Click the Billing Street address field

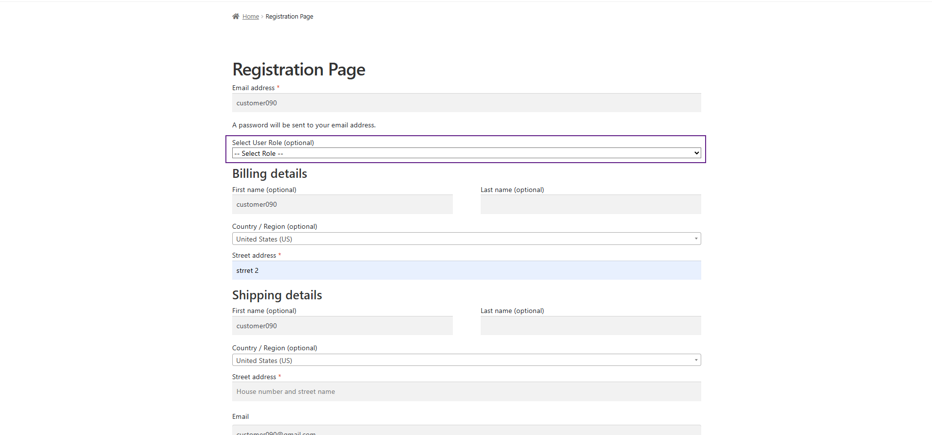[466, 270]
